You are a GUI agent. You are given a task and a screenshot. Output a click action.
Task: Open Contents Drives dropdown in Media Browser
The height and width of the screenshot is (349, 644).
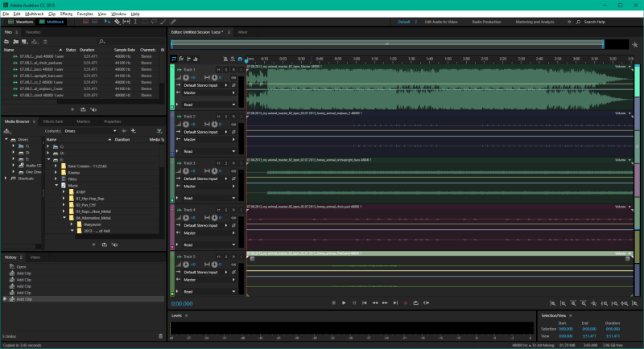(x=90, y=131)
